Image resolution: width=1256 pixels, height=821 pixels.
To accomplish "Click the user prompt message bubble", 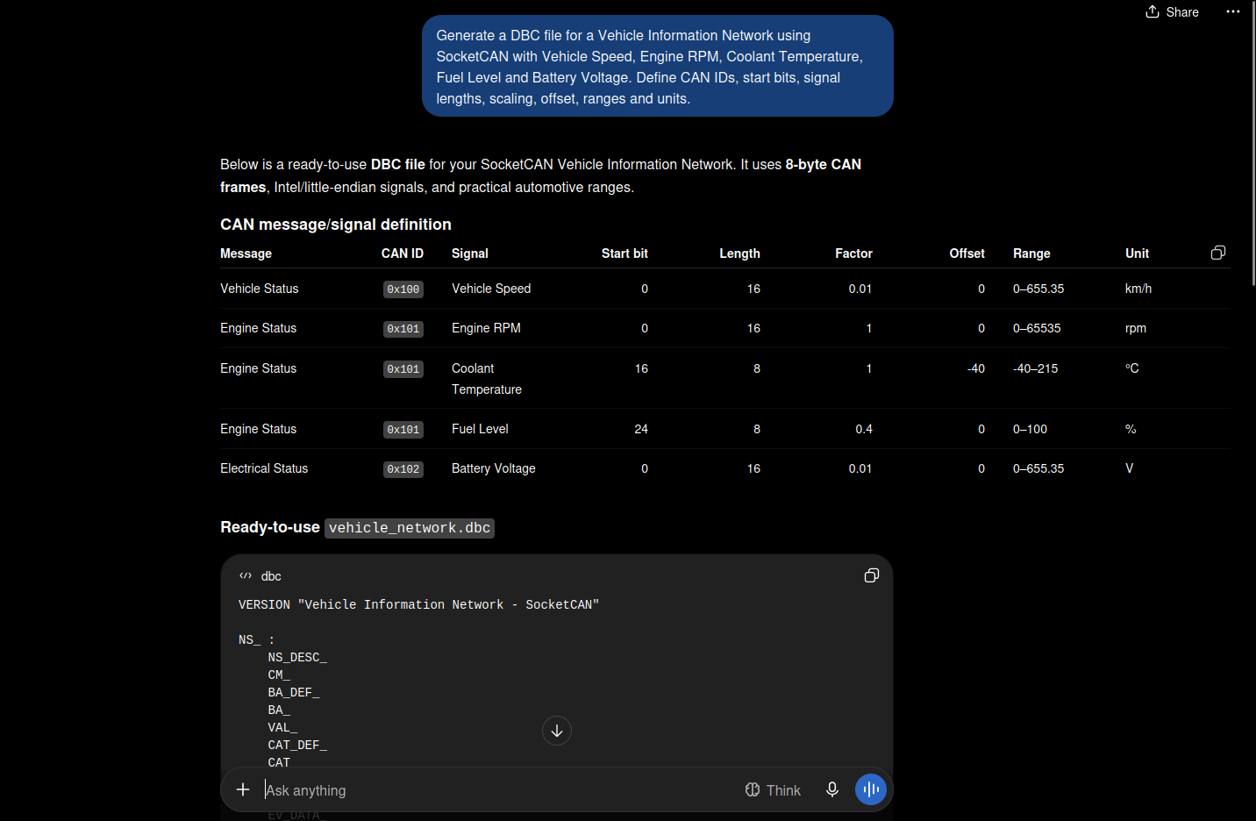I will [658, 66].
